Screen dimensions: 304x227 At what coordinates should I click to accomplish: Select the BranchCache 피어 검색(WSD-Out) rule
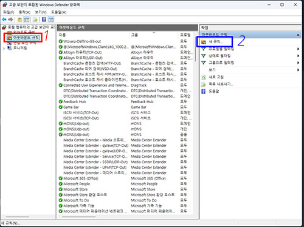tap(126, 69)
